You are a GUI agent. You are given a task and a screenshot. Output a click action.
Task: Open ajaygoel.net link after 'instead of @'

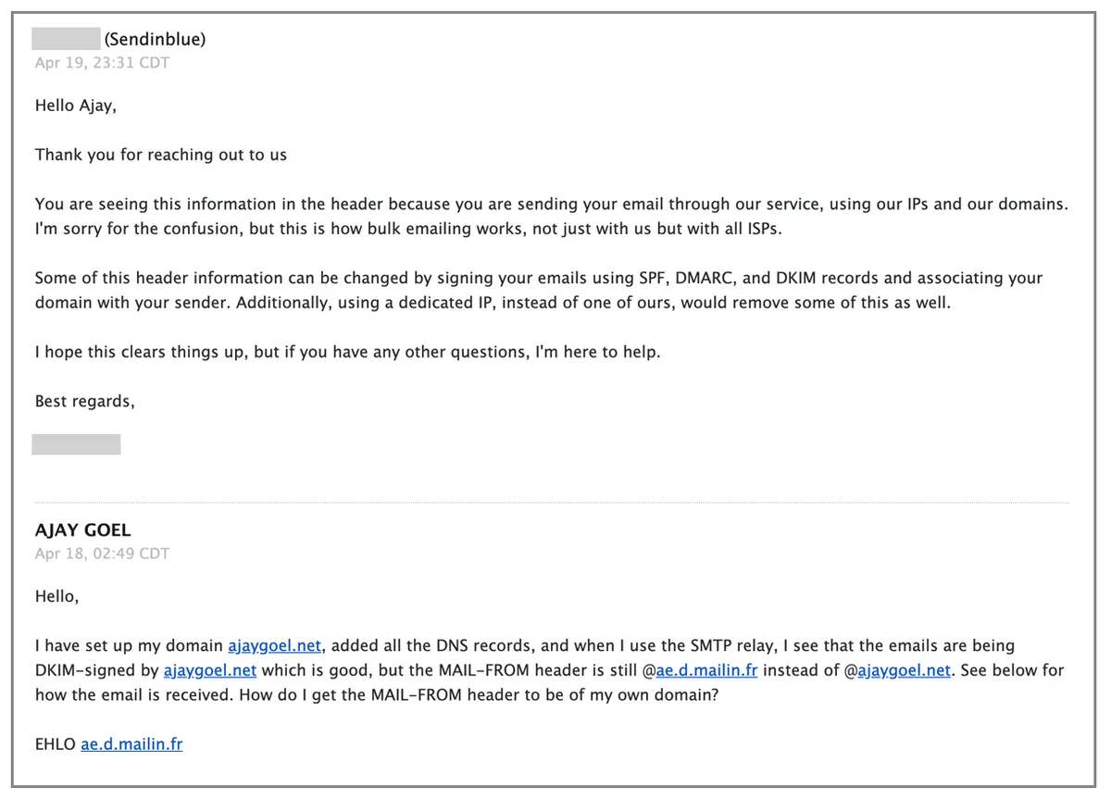[x=905, y=669]
